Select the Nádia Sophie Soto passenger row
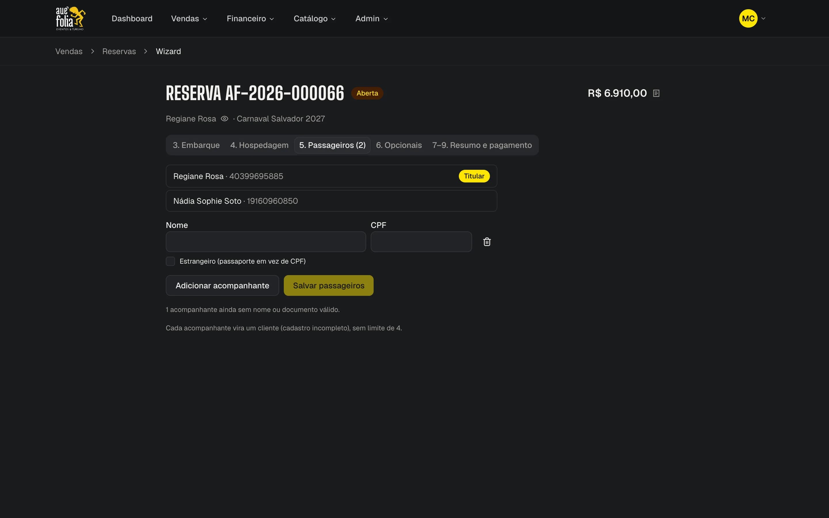 (331, 201)
